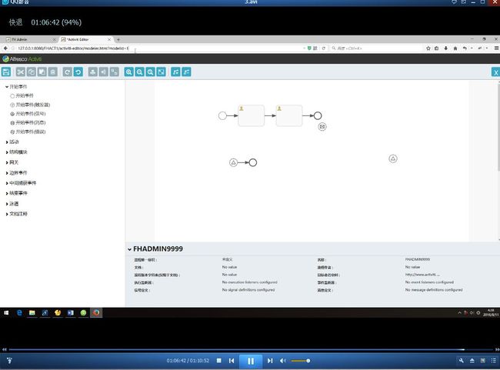Click the 'No event listeners configured' value
This screenshot has height=370, width=500.
click(x=429, y=282)
